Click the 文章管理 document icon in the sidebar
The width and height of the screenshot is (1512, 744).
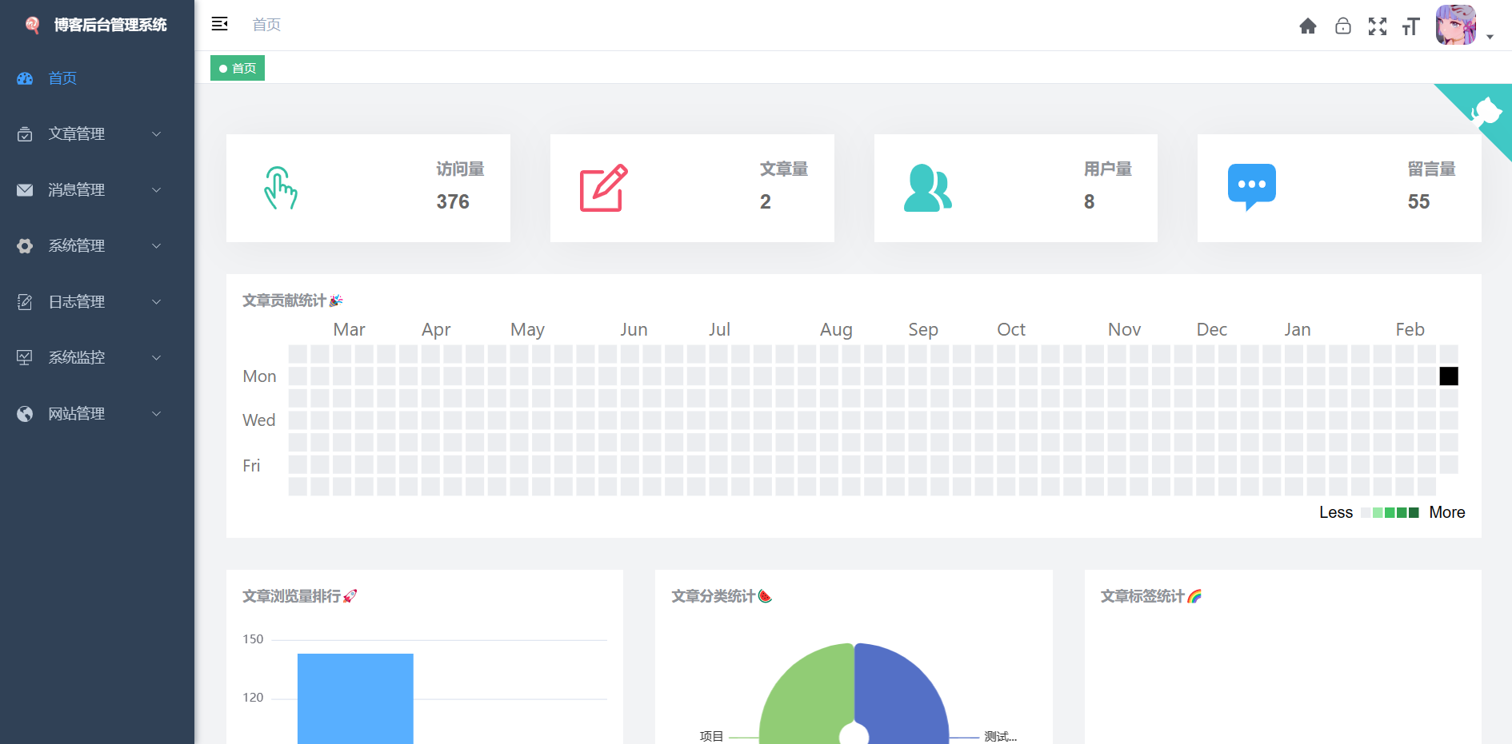point(24,133)
